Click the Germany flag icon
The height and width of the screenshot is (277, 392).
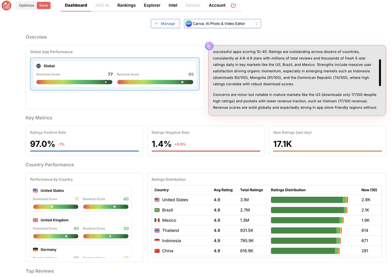pyautogui.click(x=35, y=250)
